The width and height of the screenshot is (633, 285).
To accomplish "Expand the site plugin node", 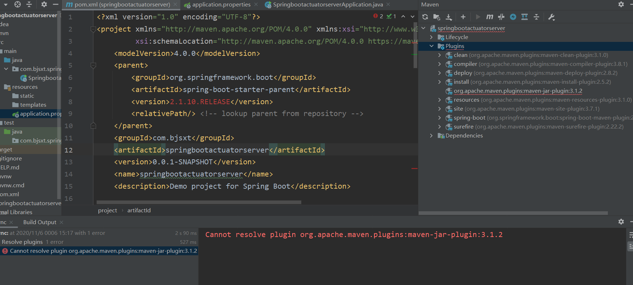I will tap(439, 109).
